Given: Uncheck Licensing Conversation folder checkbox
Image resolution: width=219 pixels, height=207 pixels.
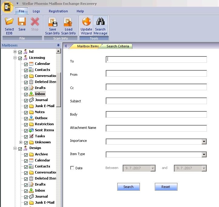Looking at the screenshot, I should (26, 76).
